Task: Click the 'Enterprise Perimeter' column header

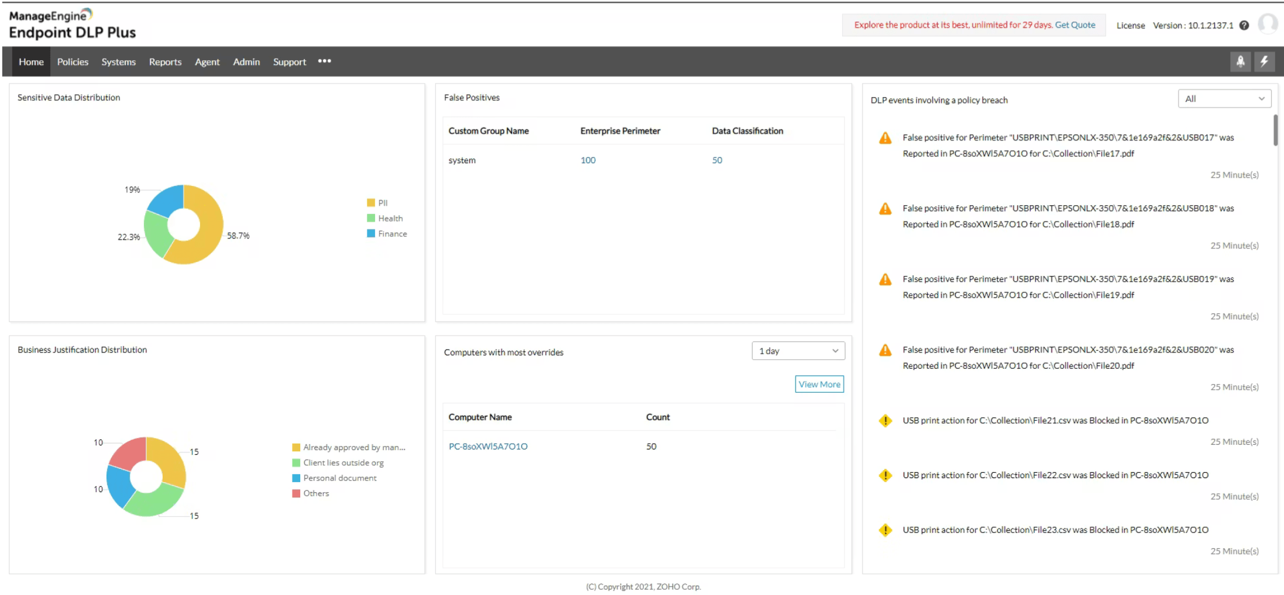Action: point(620,131)
